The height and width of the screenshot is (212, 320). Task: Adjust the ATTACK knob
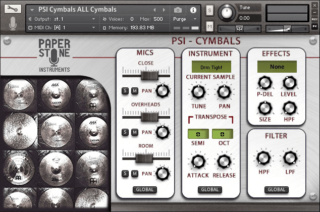point(198,162)
